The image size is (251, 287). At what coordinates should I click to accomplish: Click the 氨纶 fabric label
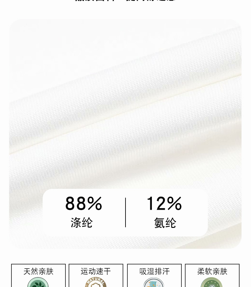[165, 222]
